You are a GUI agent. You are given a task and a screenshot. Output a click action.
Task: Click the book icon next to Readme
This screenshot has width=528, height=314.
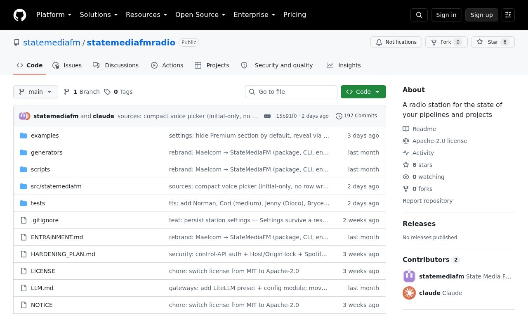point(406,129)
